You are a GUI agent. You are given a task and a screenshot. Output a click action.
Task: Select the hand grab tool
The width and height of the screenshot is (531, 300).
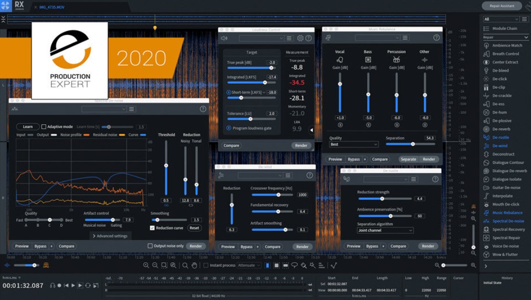click(194, 266)
